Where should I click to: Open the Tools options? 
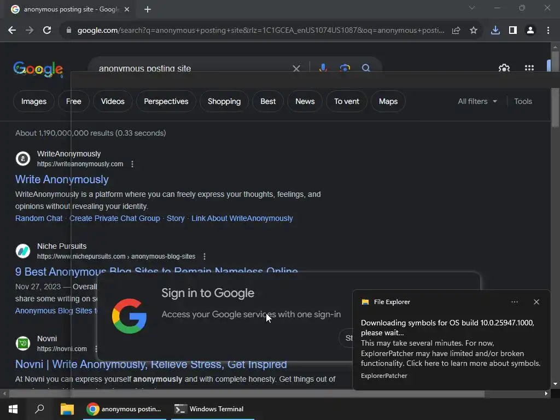[x=523, y=101]
